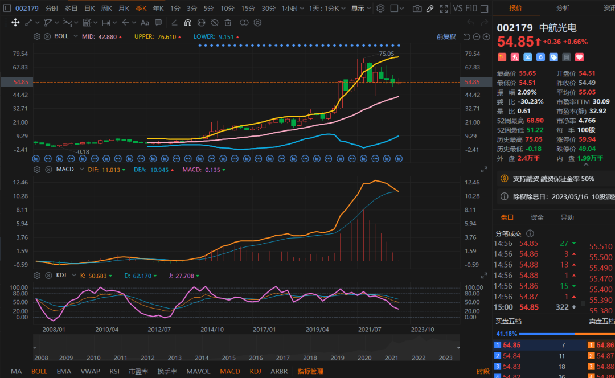Toggle the KDJ indicator at bottom bar

[255, 371]
